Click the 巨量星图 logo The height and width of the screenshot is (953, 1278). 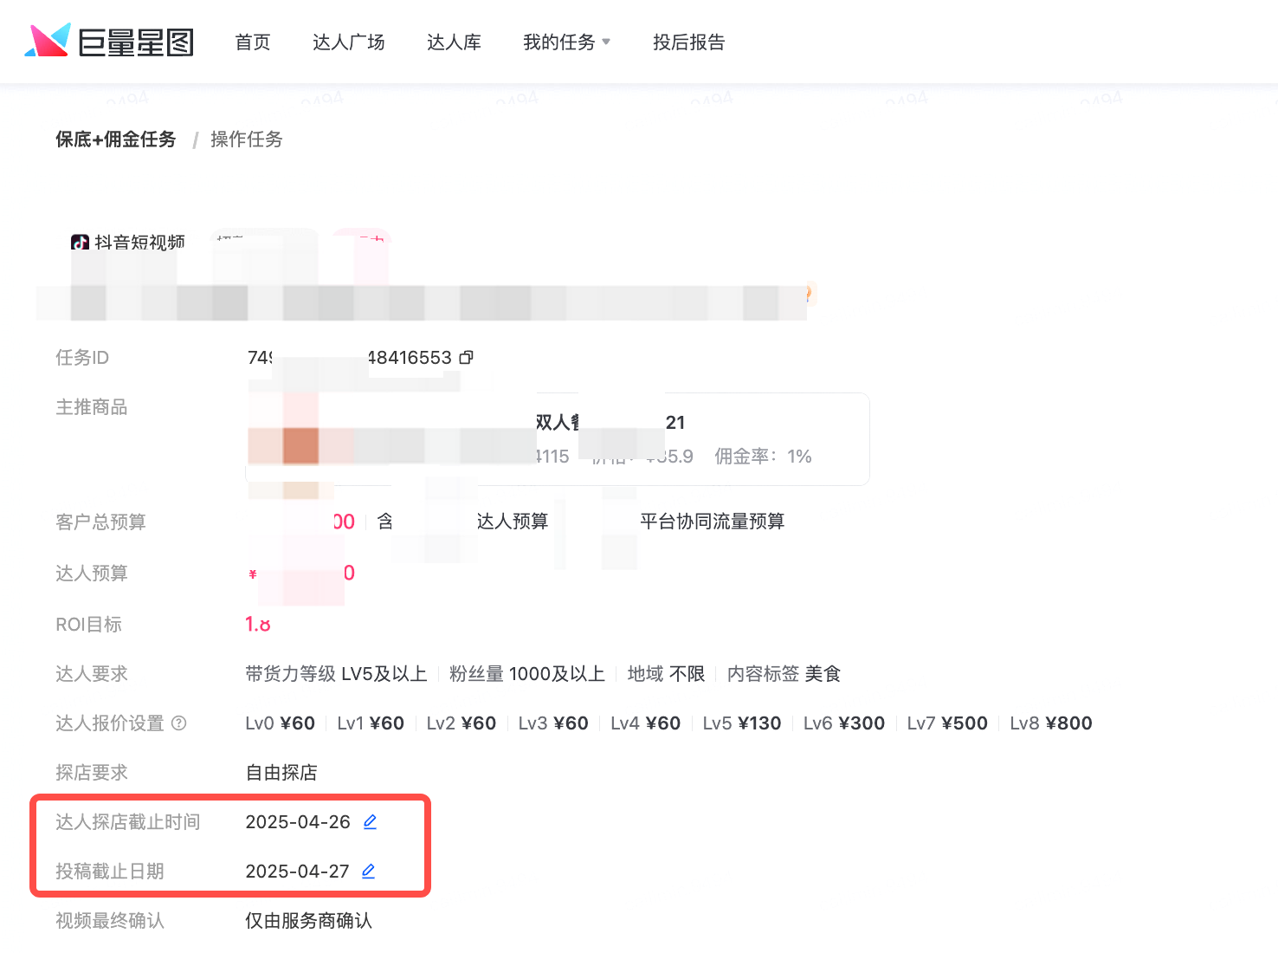109,42
